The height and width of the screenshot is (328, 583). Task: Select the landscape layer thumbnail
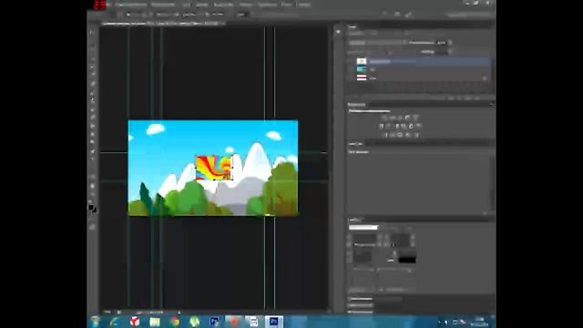pos(362,69)
